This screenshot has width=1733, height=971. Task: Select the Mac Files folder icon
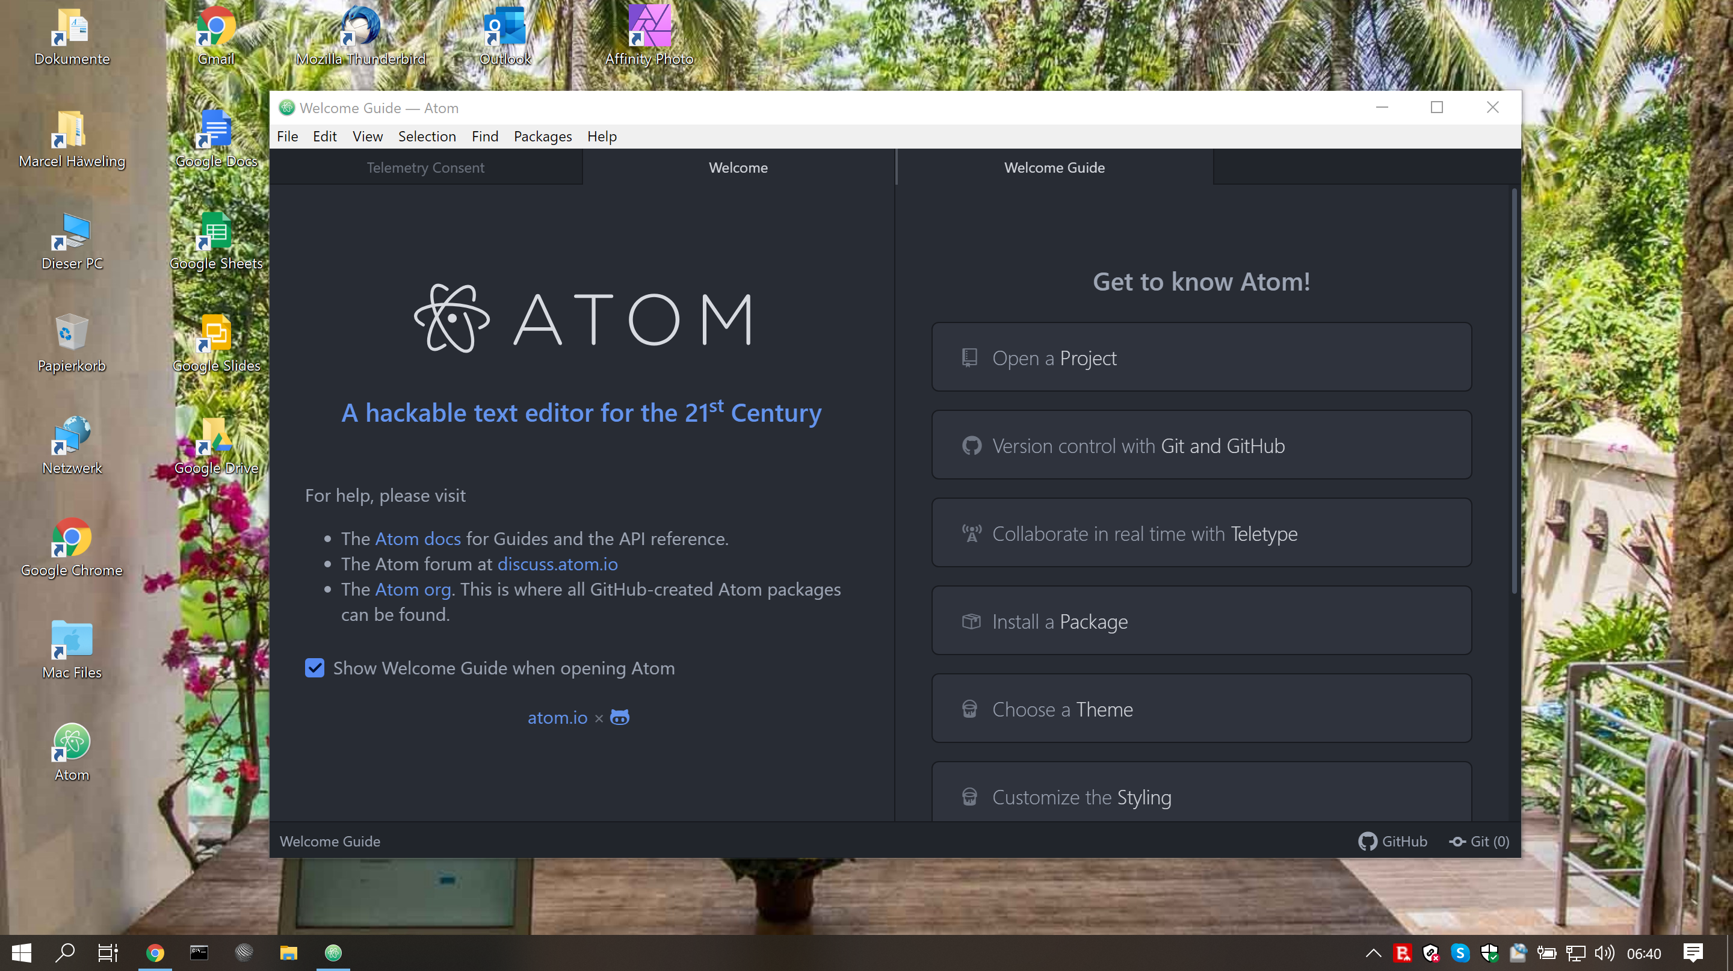tap(72, 650)
